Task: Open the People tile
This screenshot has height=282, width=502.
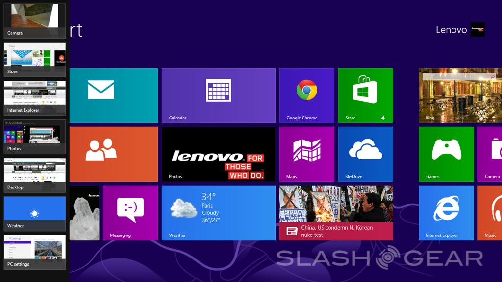Action: pos(113,154)
